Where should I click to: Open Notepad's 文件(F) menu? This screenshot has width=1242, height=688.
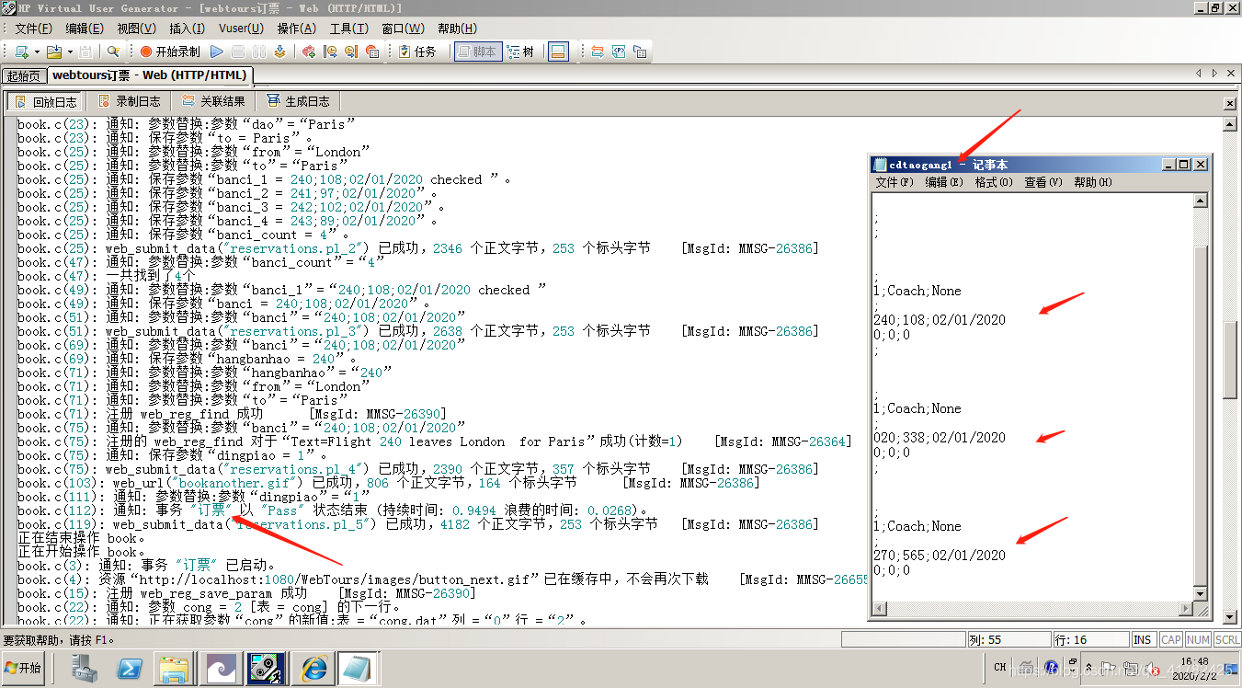[x=894, y=182]
